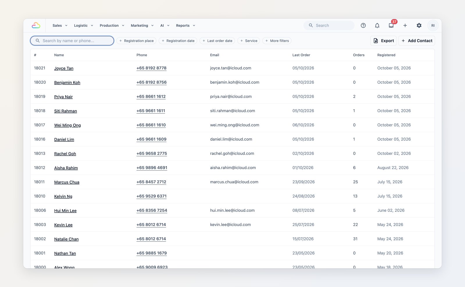Click the Last Order column header
Viewport: 465px width, 287px height.
point(301,55)
